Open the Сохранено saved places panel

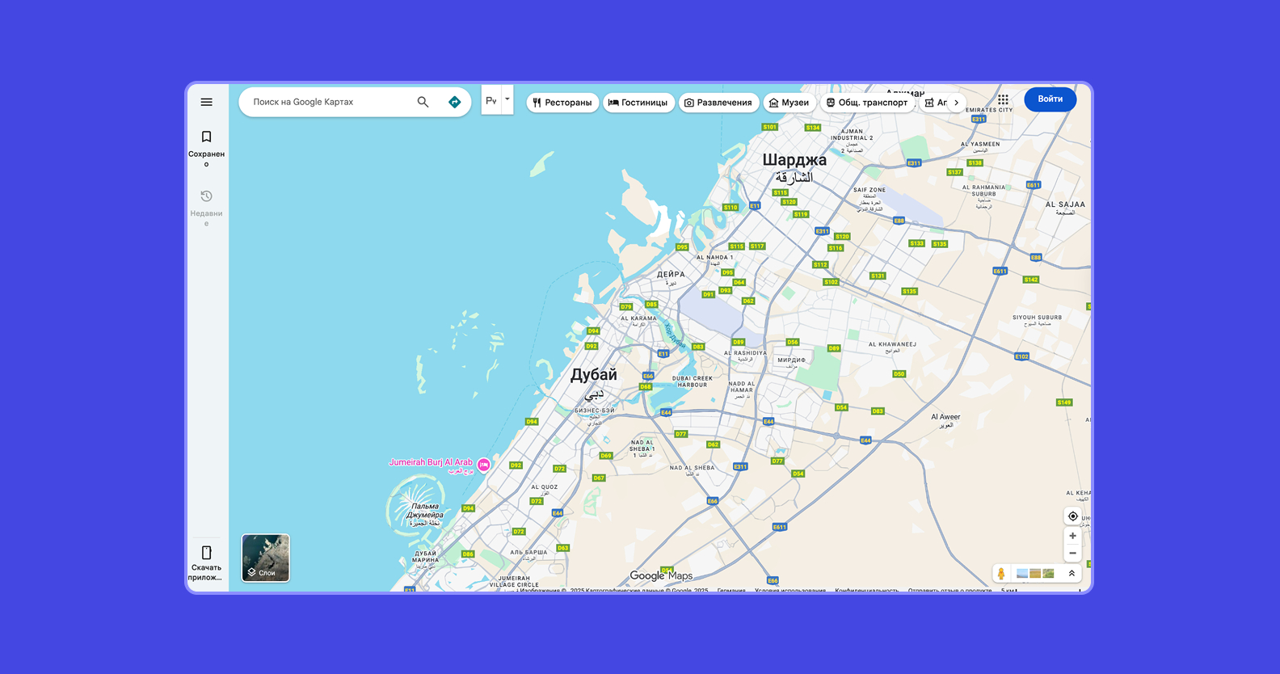tap(206, 147)
